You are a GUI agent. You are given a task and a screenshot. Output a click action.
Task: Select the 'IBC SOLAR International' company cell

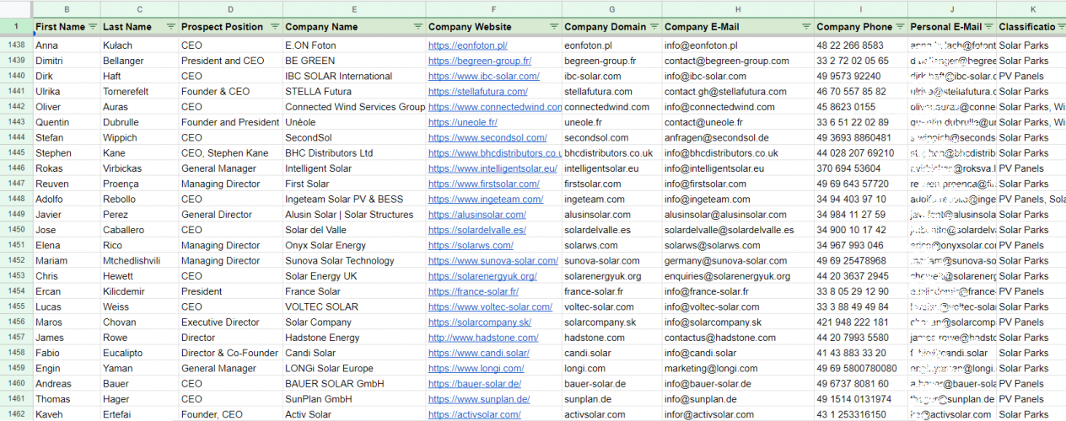353,76
